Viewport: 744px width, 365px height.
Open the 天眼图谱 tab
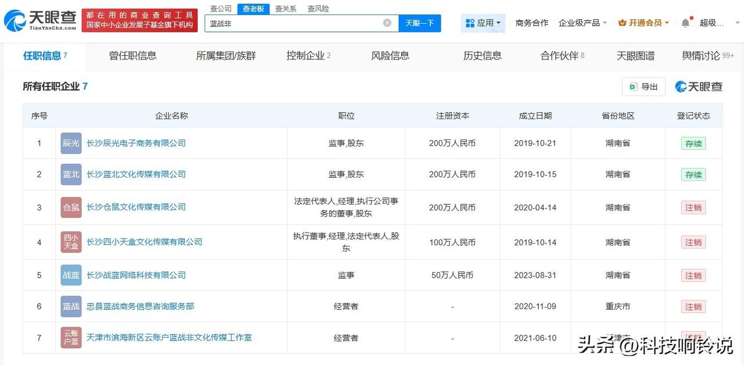click(x=635, y=56)
